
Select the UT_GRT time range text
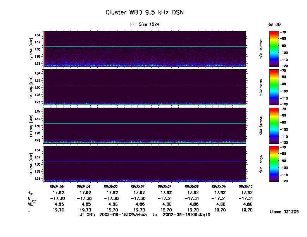pos(145,214)
